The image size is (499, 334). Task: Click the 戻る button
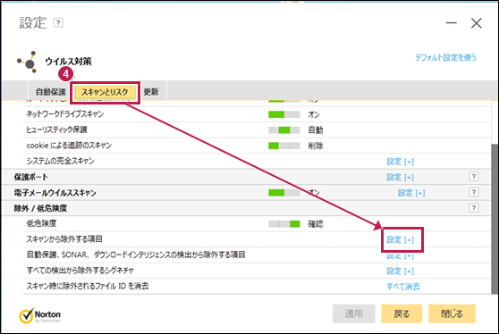pyautogui.click(x=402, y=313)
